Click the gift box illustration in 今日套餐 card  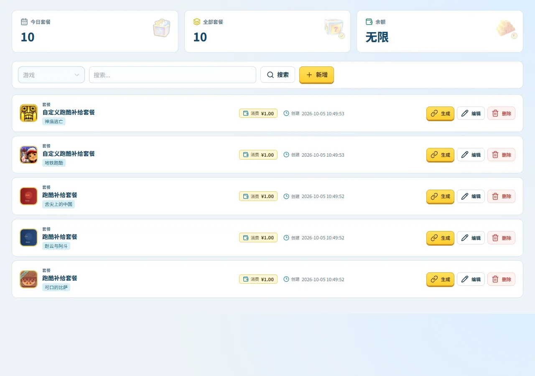click(161, 28)
